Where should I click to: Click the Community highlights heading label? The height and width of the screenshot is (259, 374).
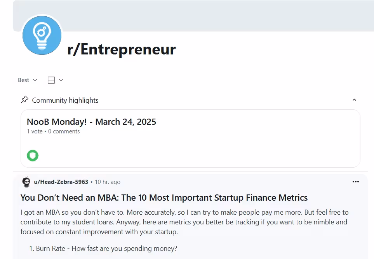65,100
